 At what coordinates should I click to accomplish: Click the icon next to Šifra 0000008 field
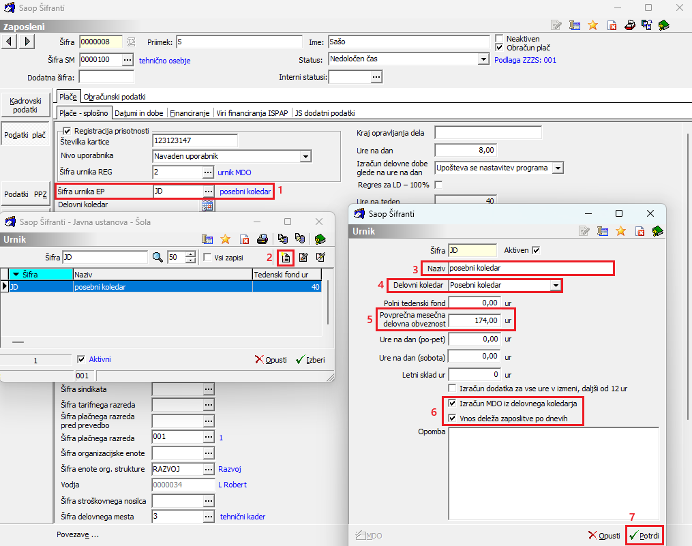[132, 42]
